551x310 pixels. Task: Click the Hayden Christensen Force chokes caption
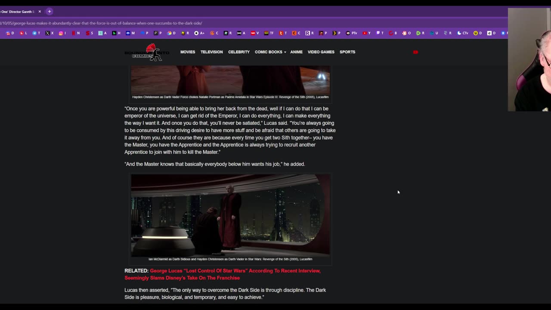(x=230, y=97)
